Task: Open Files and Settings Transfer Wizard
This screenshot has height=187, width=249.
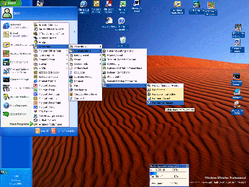Action: [16, 71]
